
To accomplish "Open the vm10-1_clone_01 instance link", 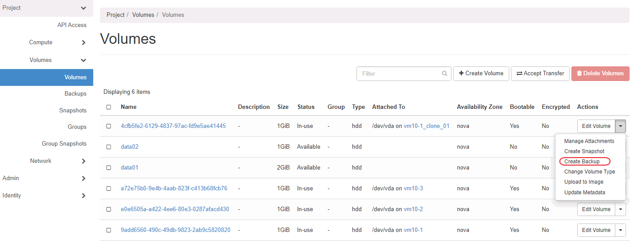I will point(426,126).
